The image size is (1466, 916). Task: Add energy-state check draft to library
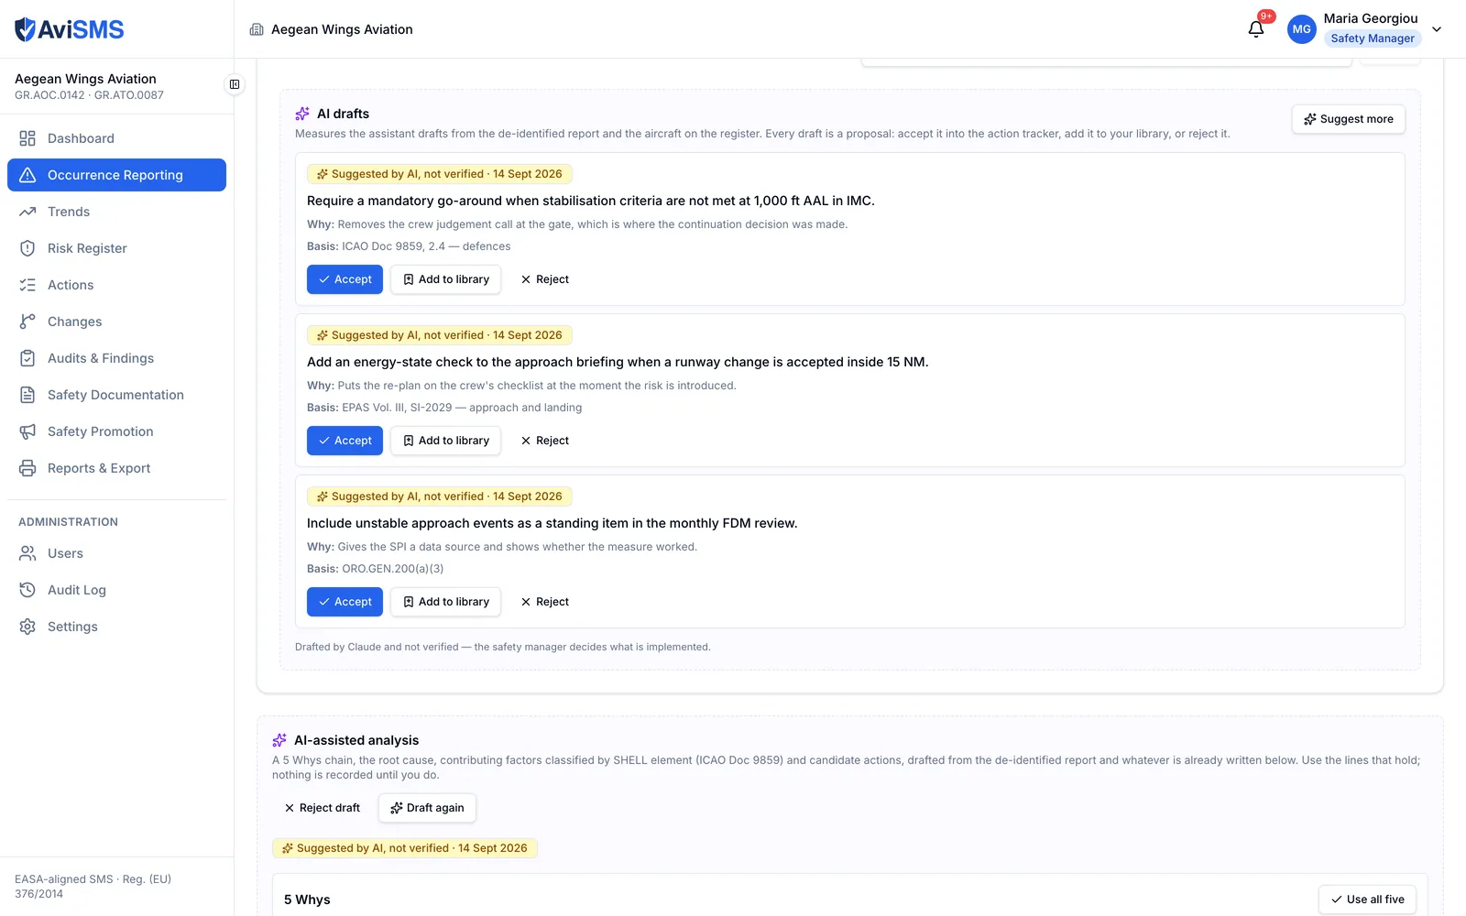pos(445,441)
